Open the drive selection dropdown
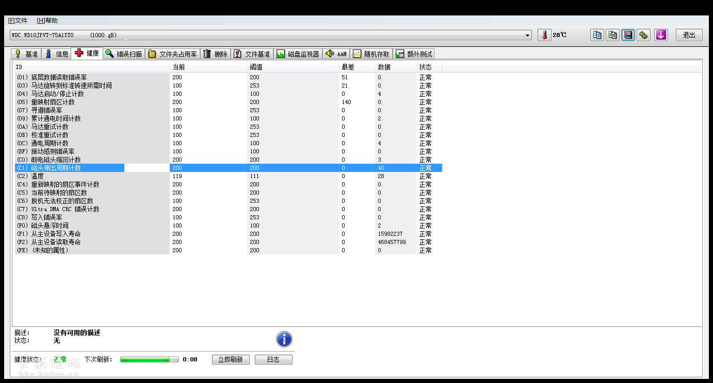The width and height of the screenshot is (713, 383). click(x=528, y=35)
